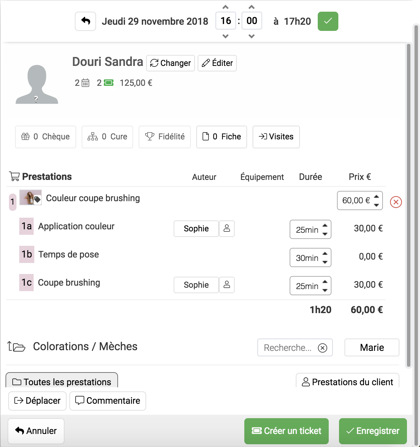420x447 pixels.
Task: Increase Temps de pose duration with up arrow
Action: [x=325, y=253]
